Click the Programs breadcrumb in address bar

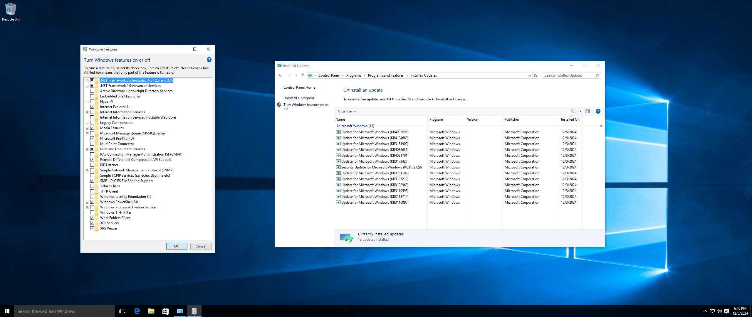[354, 75]
